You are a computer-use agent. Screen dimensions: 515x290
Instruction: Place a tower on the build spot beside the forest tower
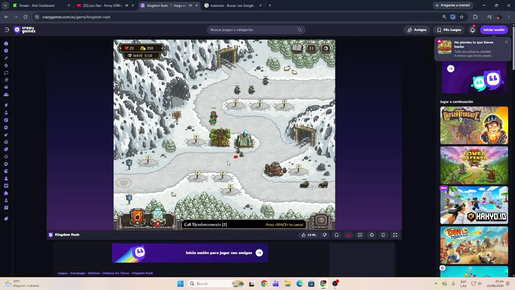[196, 141]
